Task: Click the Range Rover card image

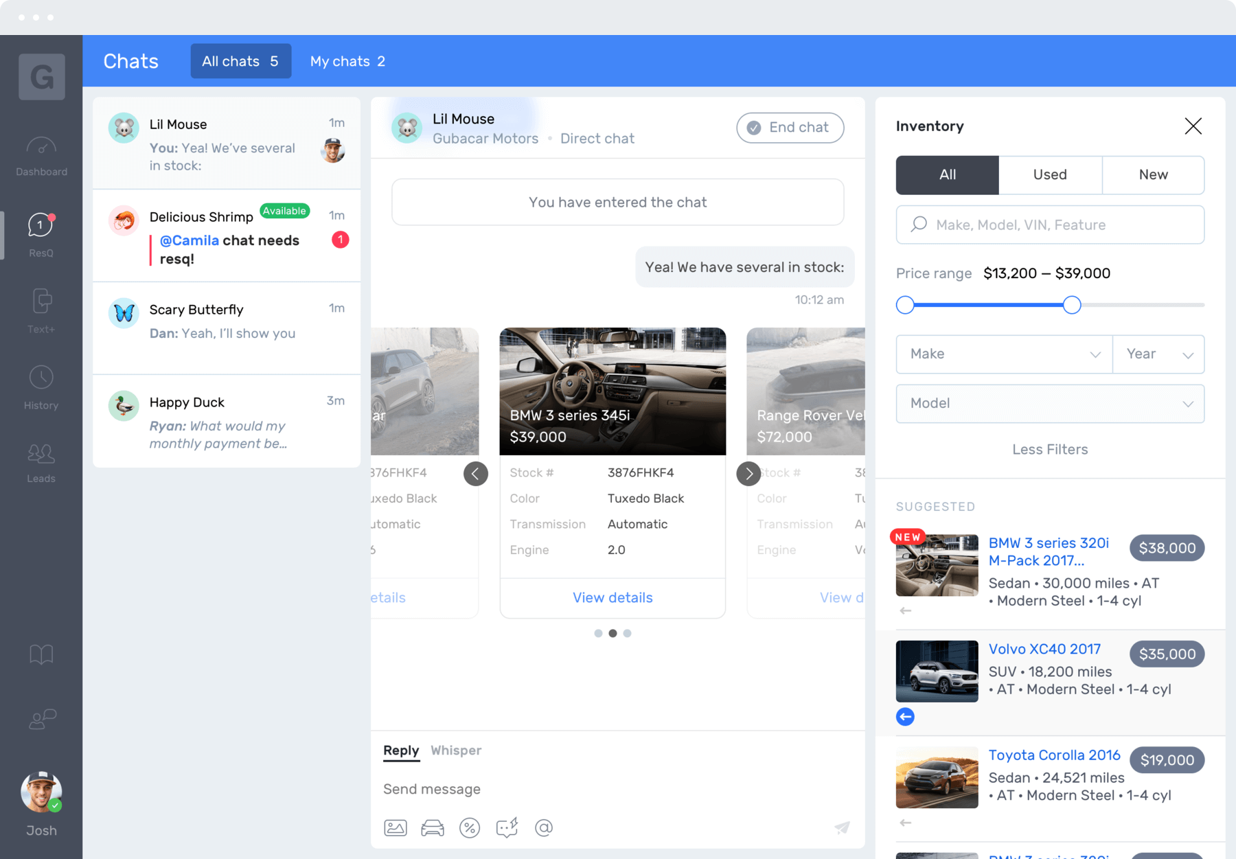Action: pyautogui.click(x=805, y=391)
